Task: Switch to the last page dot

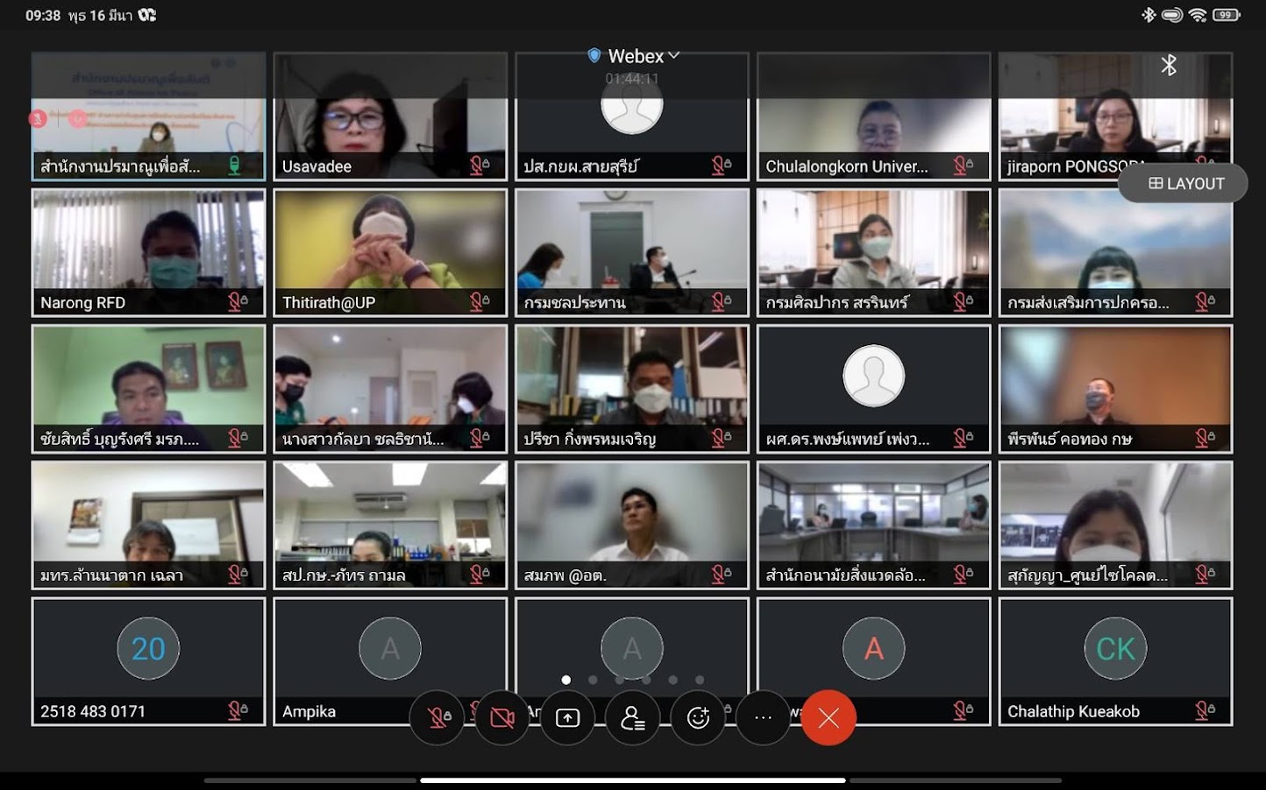Action: click(x=700, y=680)
